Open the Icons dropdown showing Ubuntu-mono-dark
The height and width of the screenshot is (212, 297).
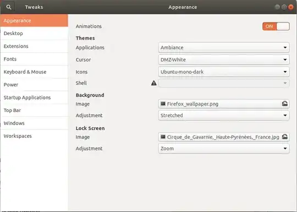[224, 72]
